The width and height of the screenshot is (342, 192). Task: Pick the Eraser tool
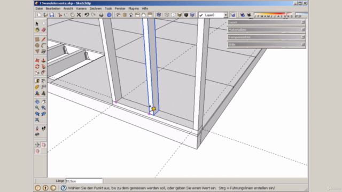pos(44,30)
